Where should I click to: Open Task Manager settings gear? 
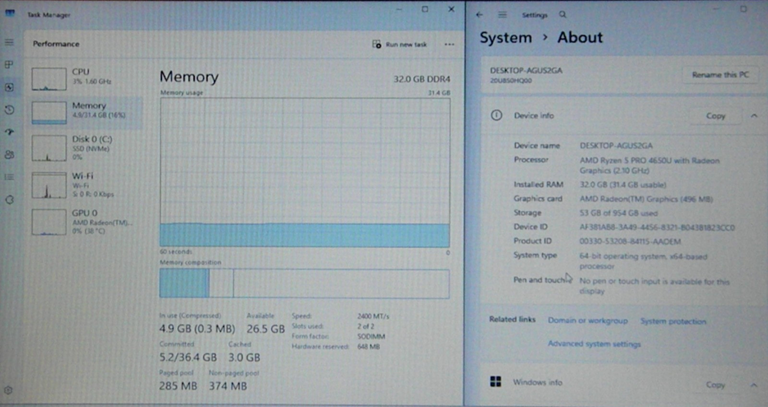click(8, 390)
